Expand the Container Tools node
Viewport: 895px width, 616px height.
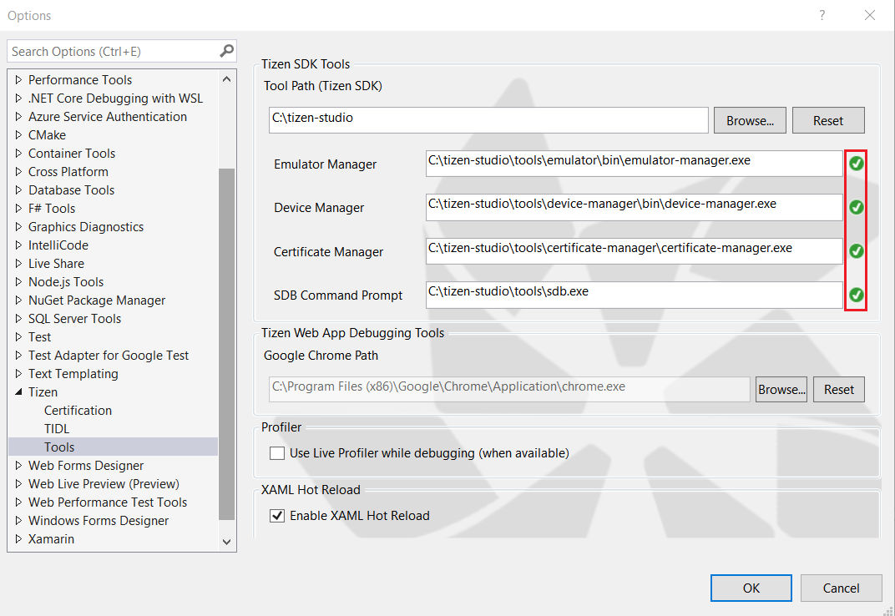click(x=18, y=153)
